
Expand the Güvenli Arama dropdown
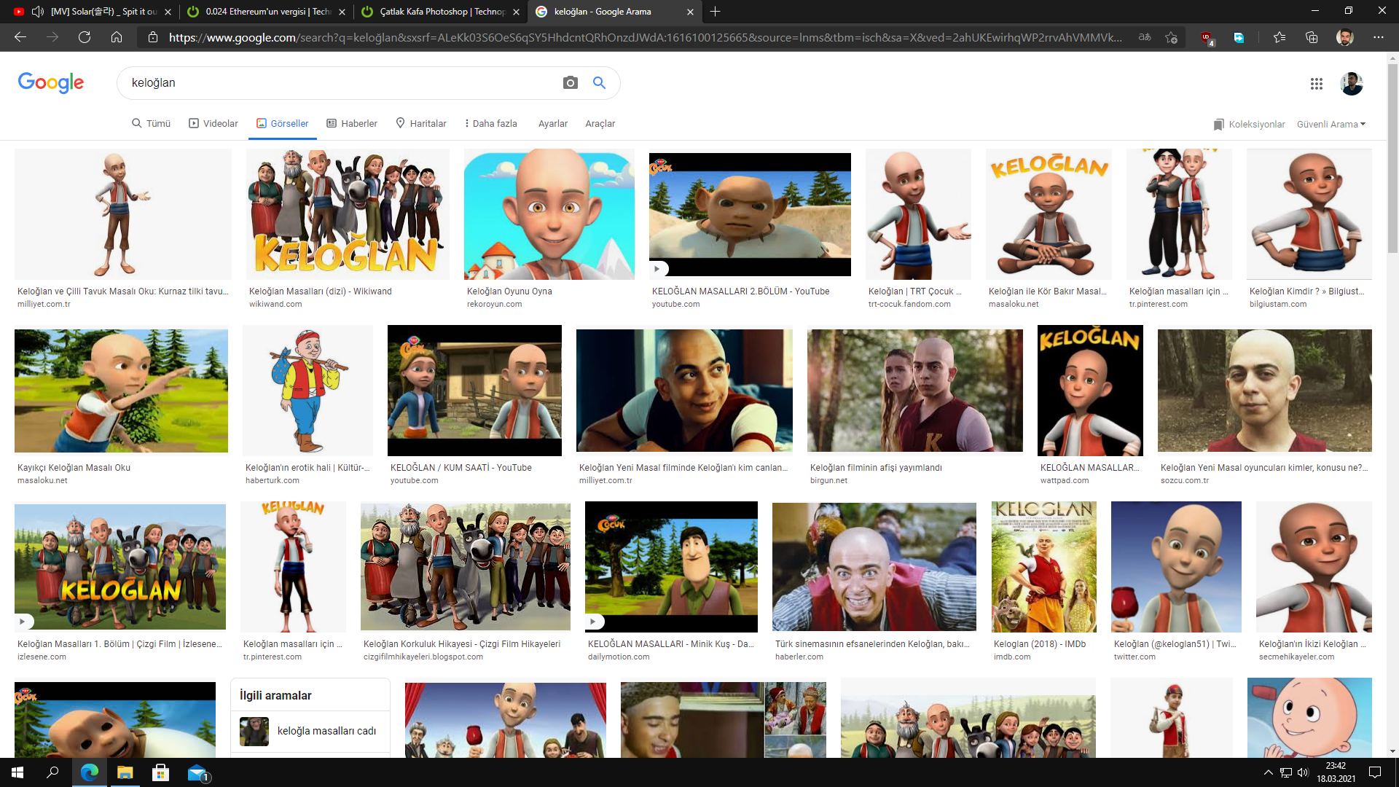click(1331, 124)
